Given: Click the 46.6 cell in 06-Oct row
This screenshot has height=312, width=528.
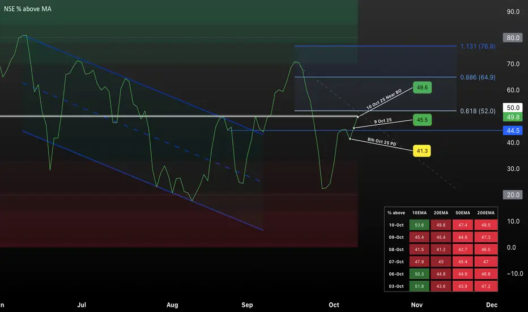Looking at the screenshot, I should coord(486,274).
